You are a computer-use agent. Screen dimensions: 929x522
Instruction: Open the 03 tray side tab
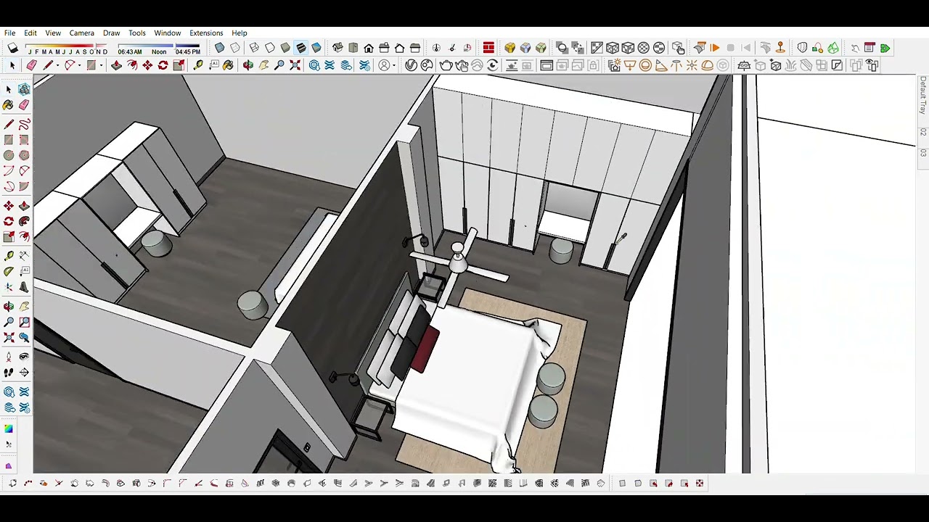tap(923, 152)
